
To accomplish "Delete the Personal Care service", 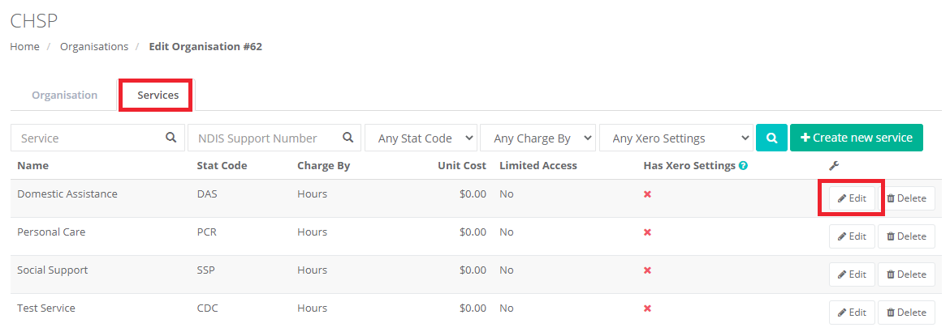I will (x=906, y=236).
